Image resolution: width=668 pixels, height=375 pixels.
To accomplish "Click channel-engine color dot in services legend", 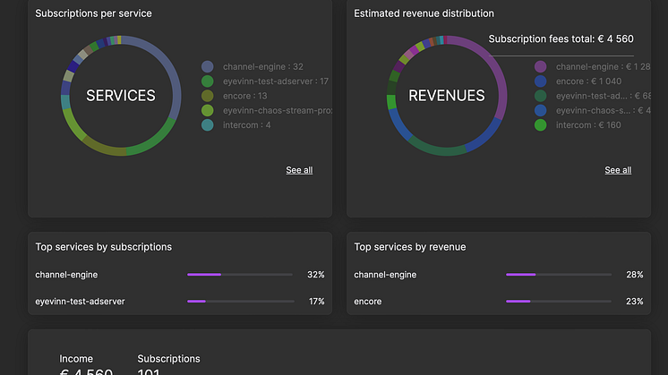I will (x=208, y=66).
